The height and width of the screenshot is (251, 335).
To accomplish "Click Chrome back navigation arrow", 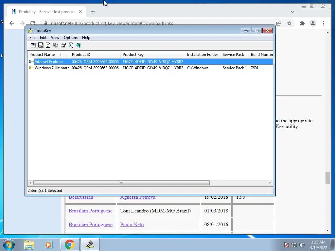I will 12,23.
